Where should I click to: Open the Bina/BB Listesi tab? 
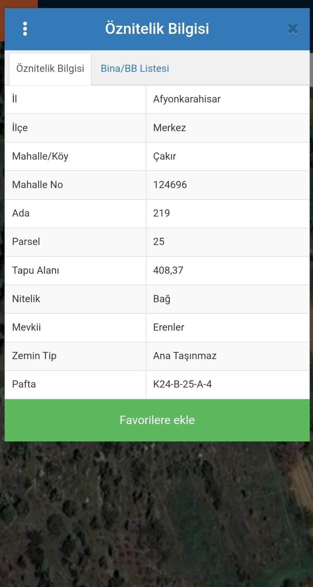click(x=135, y=68)
